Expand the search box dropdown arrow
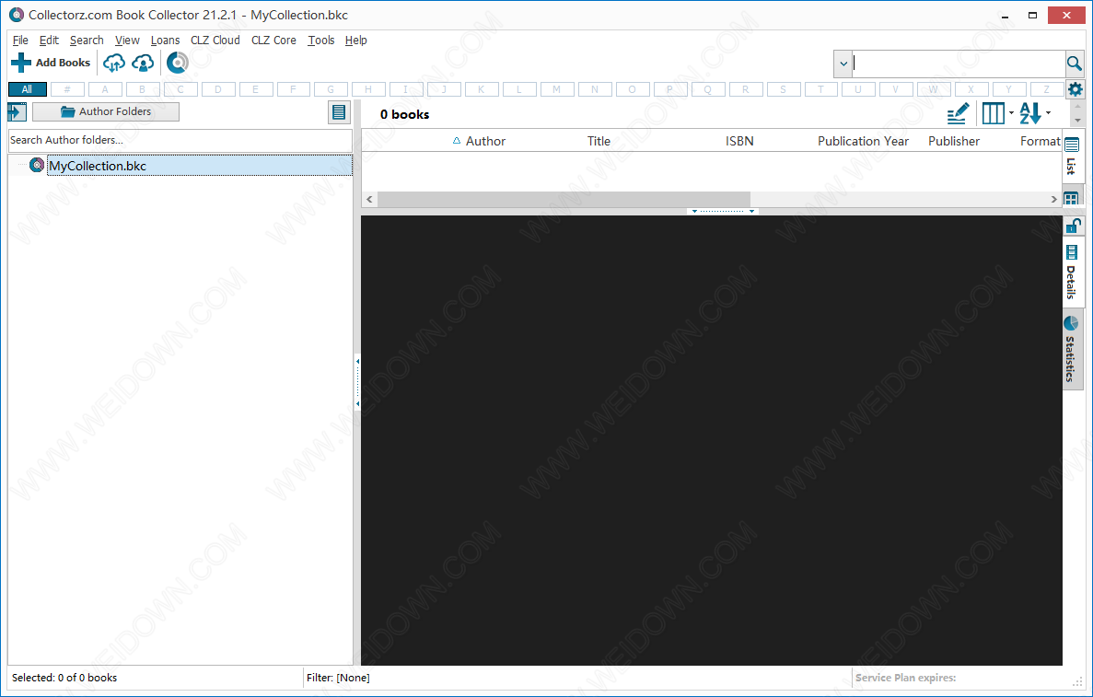The width and height of the screenshot is (1093, 697). click(843, 64)
